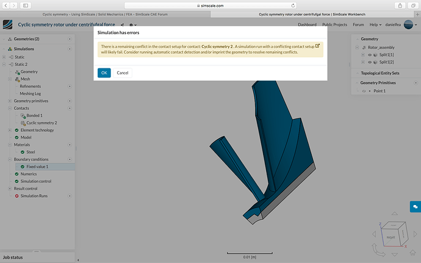Screen dimensions: 421x263
Task: Rotate view right with right arrow
Action: 416,234
